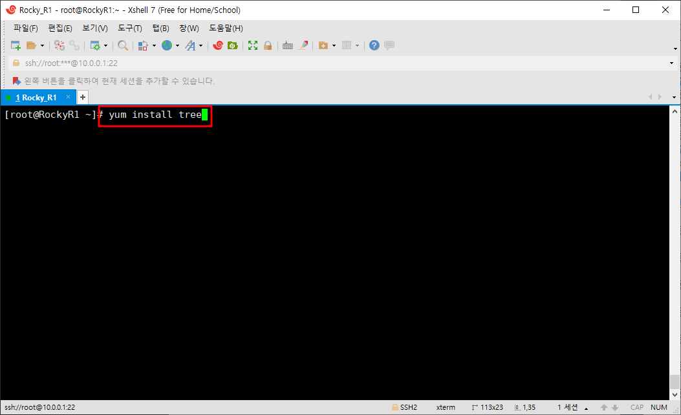This screenshot has height=415, width=681.
Task: Expand the Properties icon dropdown arrow
Action: click(x=105, y=46)
